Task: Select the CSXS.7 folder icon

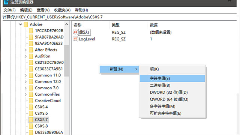Action: pos(31,120)
